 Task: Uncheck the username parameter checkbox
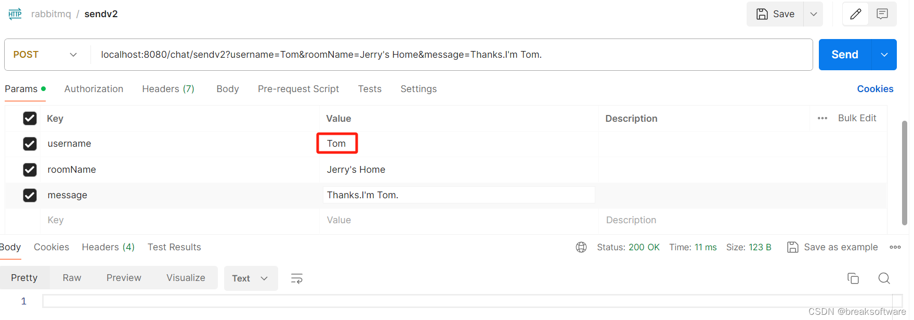click(x=30, y=144)
